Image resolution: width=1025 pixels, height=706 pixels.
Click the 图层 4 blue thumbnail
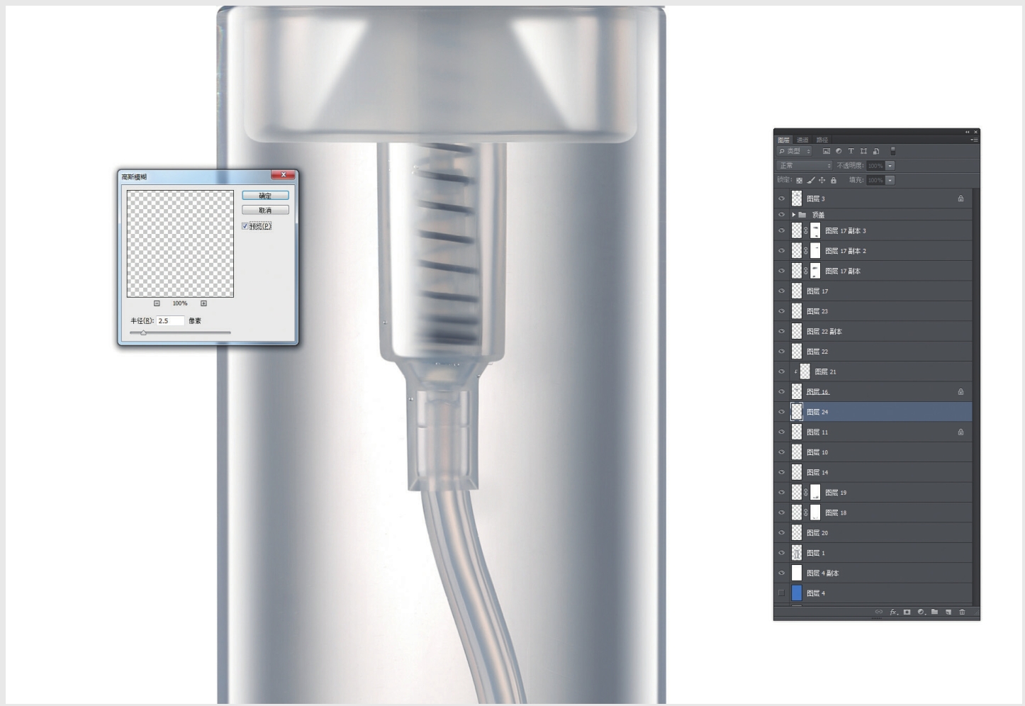click(x=797, y=593)
